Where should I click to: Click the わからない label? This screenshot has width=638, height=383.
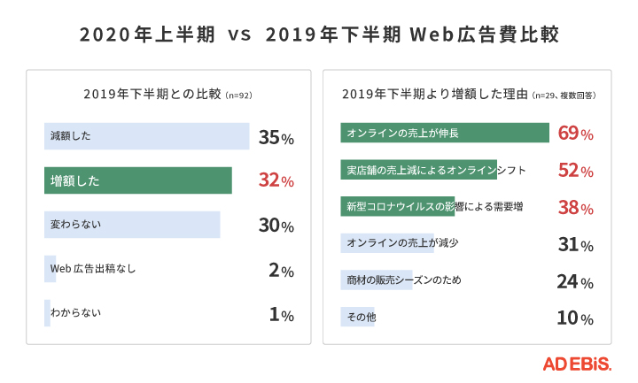[75, 313]
